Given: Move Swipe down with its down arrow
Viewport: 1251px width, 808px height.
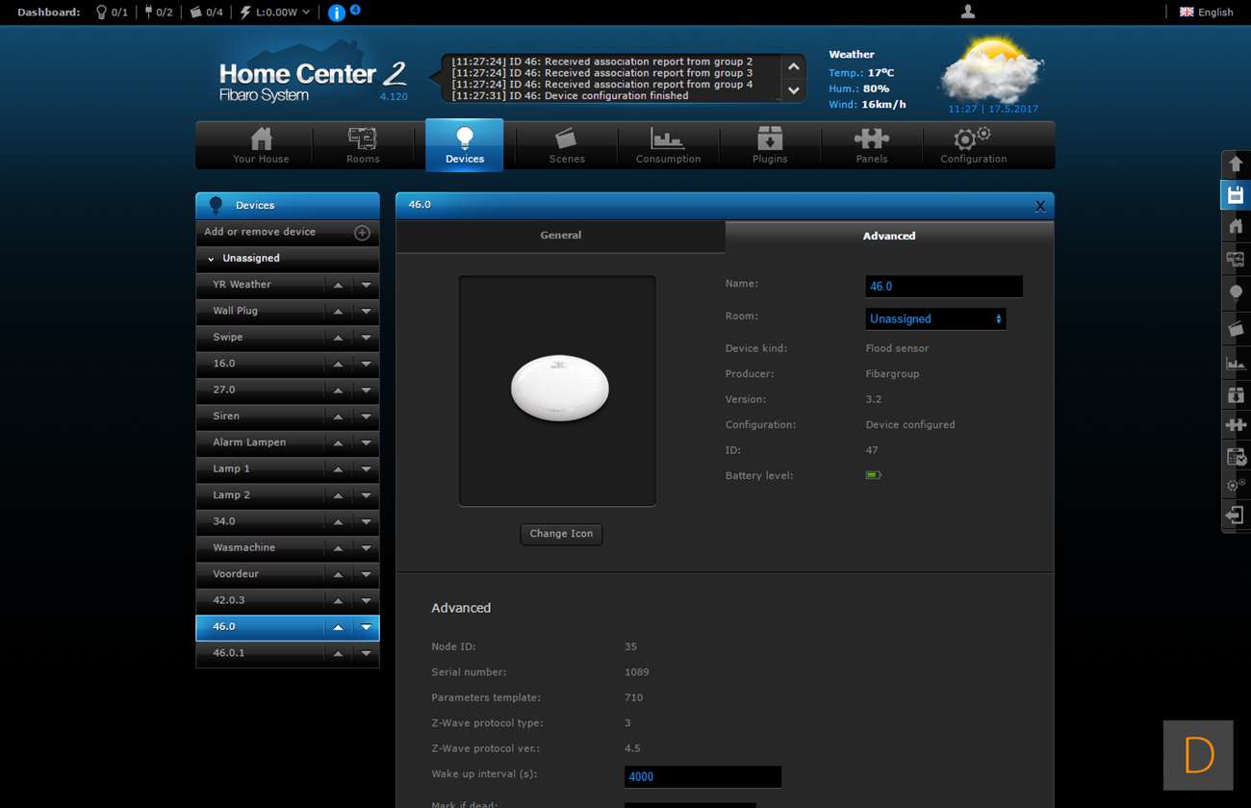Looking at the screenshot, I should [366, 338].
